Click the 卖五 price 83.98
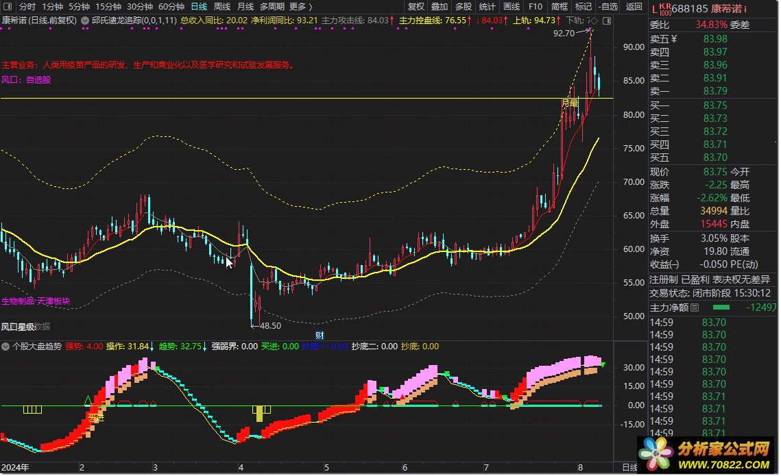 click(x=715, y=39)
